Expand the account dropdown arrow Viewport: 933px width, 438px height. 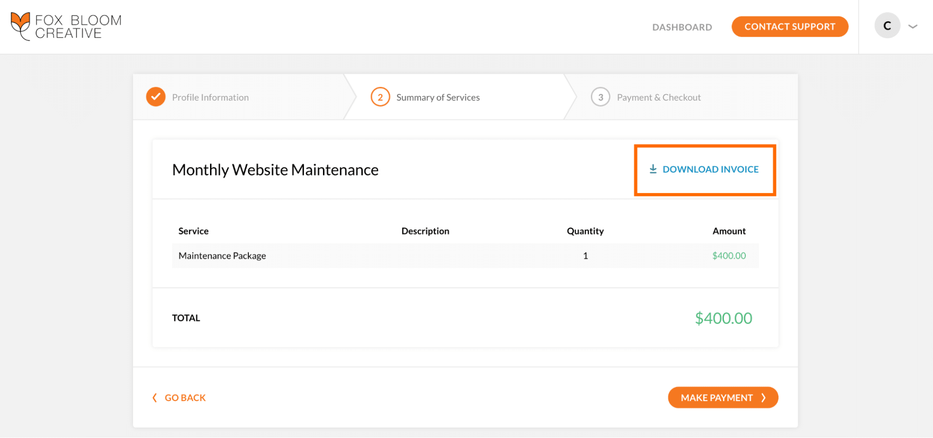pos(913,27)
